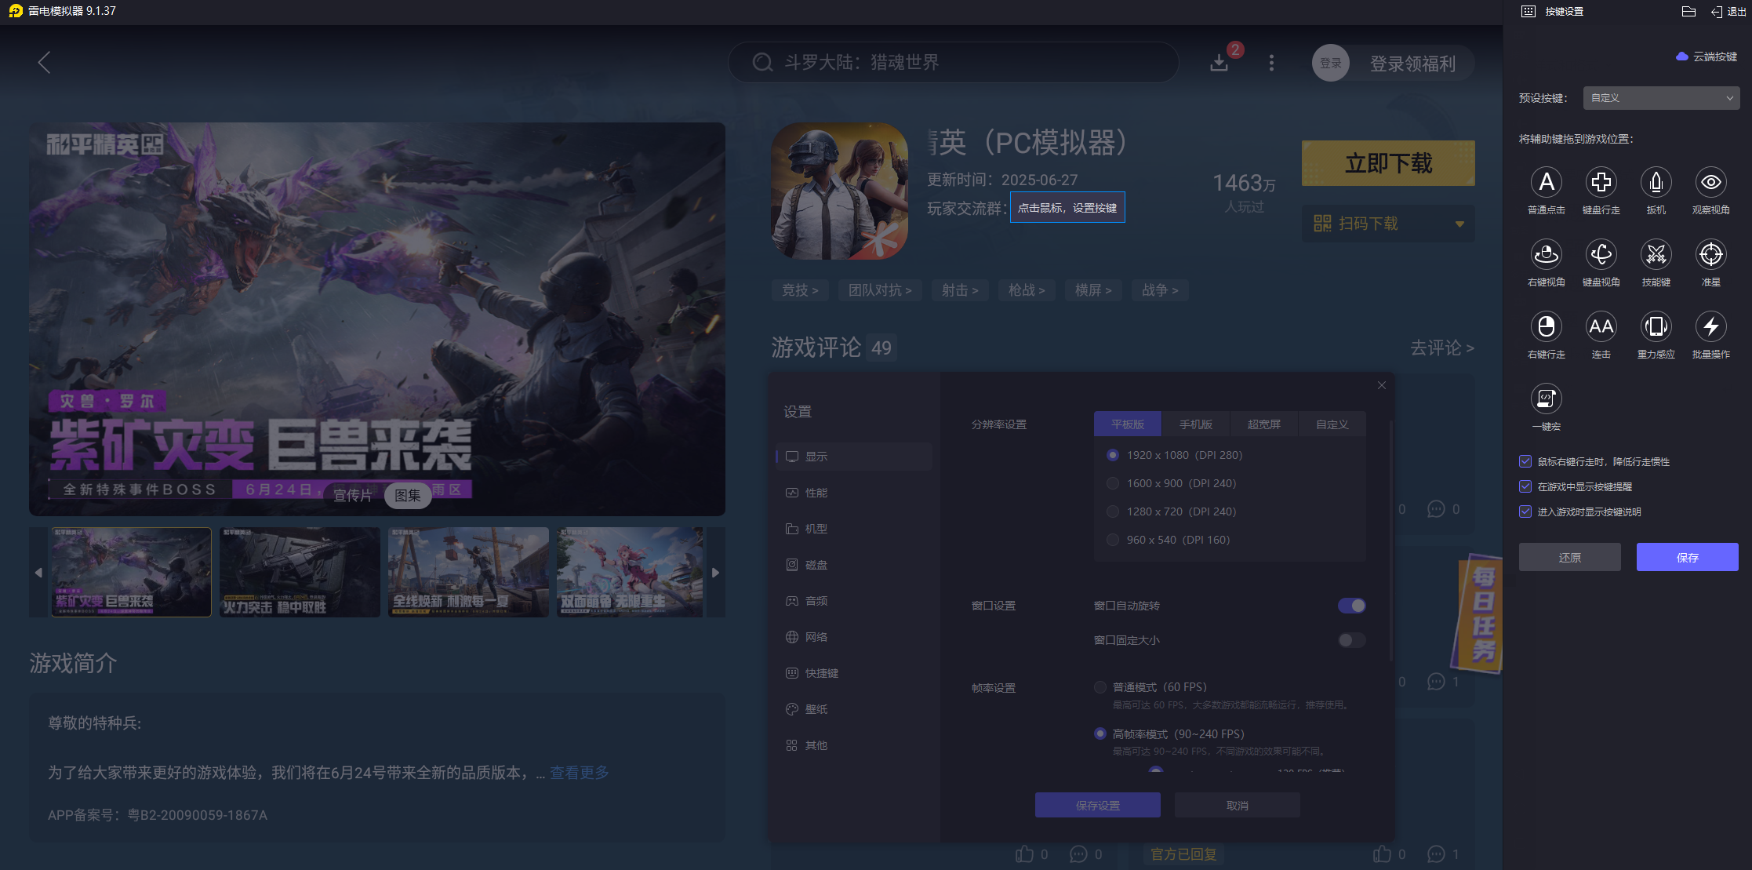Select the 扳机 trigger key icon
Viewport: 1752px width, 870px height.
[1656, 183]
